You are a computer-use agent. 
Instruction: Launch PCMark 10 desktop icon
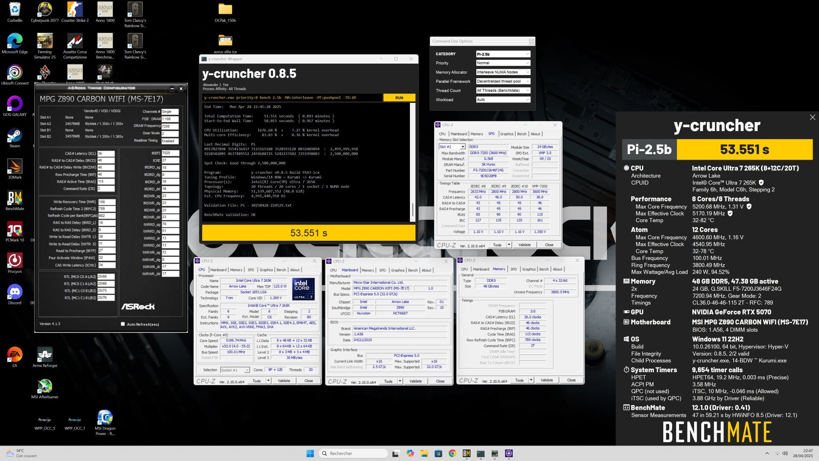[15, 231]
